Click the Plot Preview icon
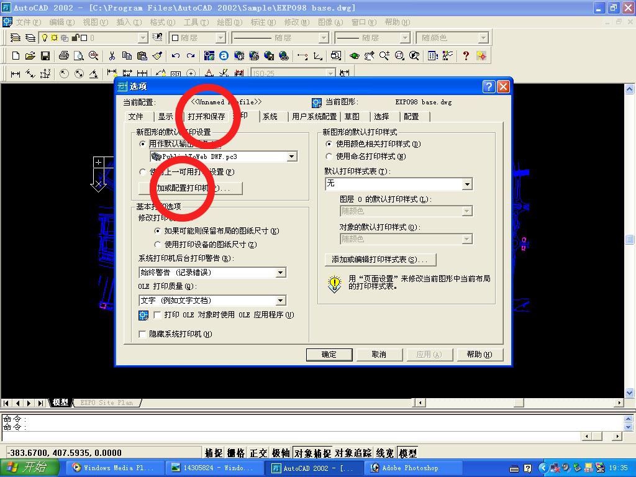Screen dimensions: 636x477 79,56
